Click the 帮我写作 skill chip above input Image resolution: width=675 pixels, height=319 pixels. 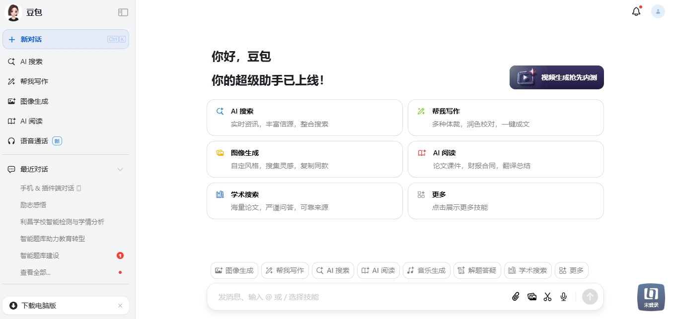[285, 270]
